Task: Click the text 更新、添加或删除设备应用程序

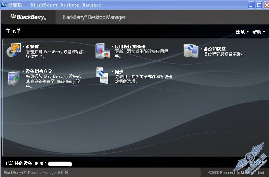Action: [x=141, y=54]
